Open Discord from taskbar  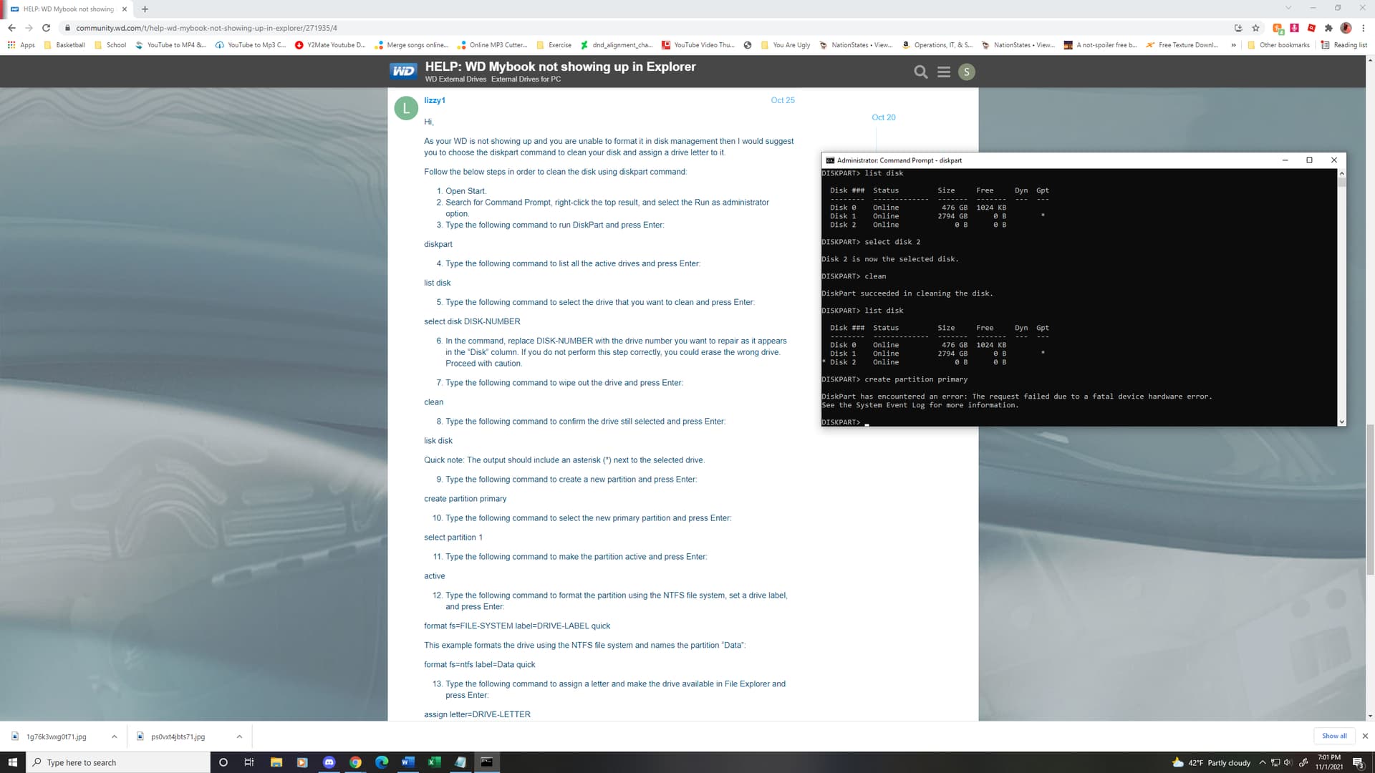point(329,762)
